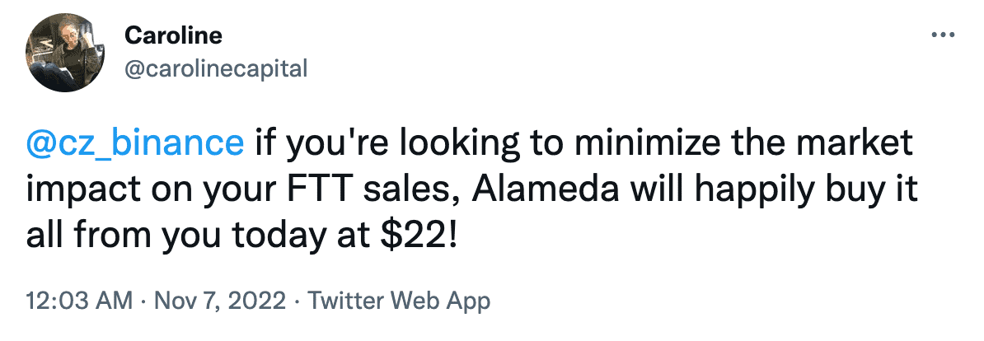Click the @carolinecapital handle
This screenshot has height=341, width=984.
(x=216, y=68)
